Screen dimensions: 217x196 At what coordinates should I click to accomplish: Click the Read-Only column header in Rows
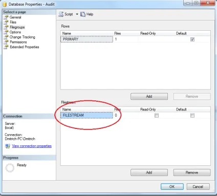click(148, 33)
